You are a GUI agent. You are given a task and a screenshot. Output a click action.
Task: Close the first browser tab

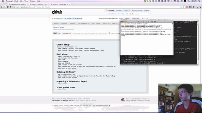click(x=27, y=4)
